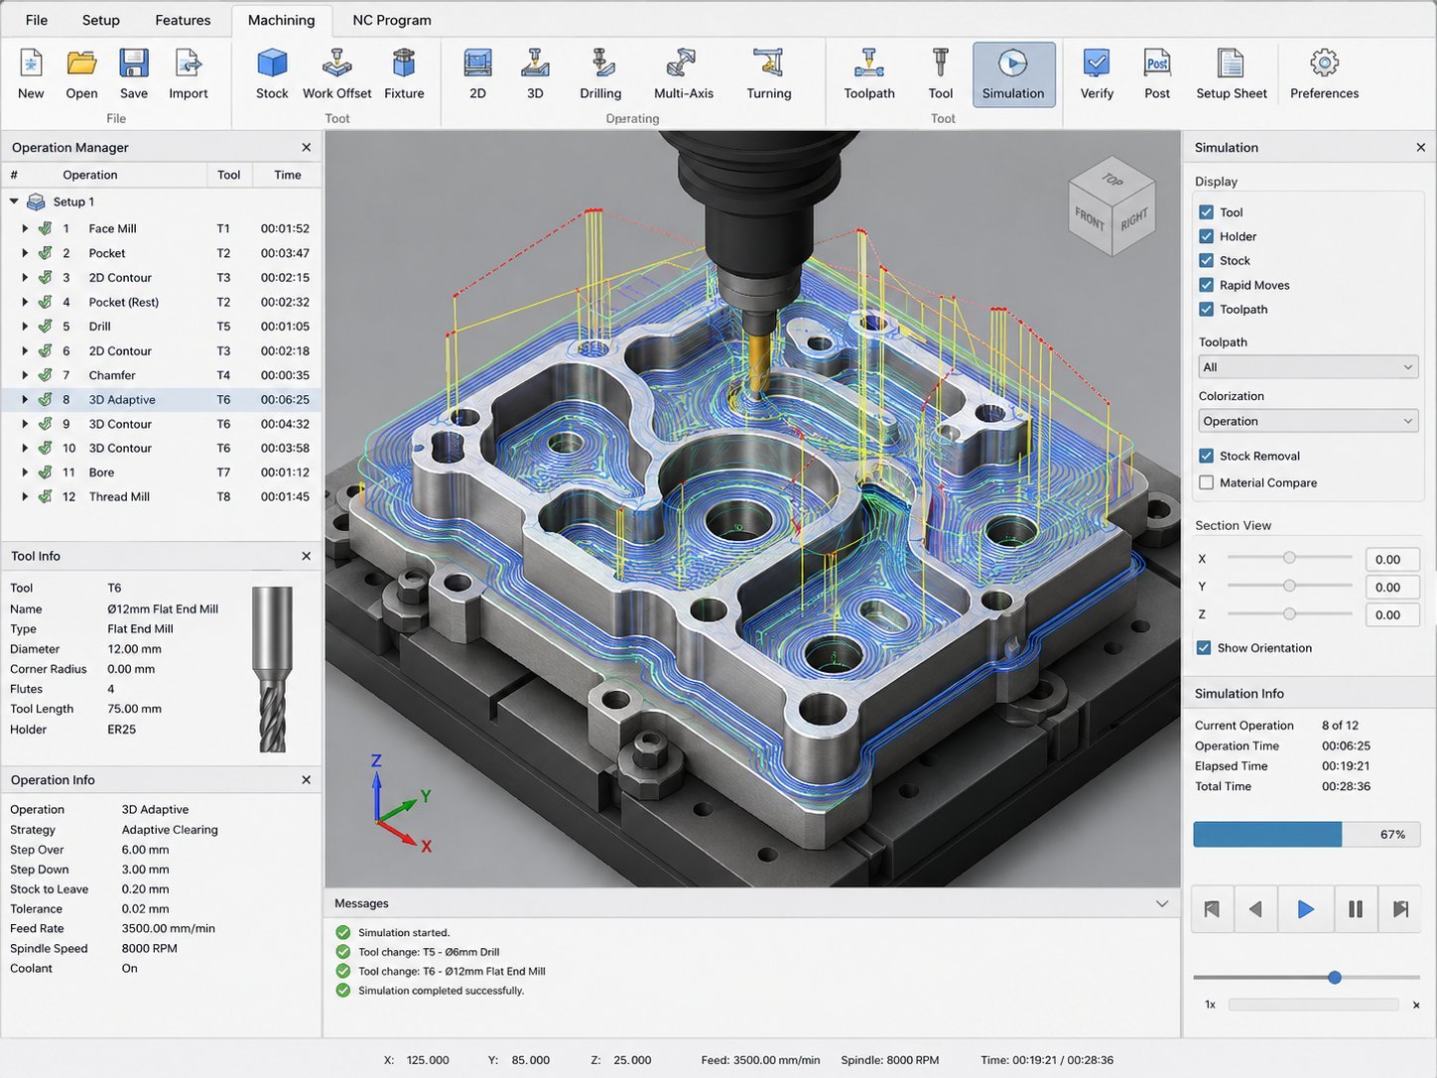This screenshot has width=1437, height=1078.
Task: Toggle the Toolpath display checkbox
Action: (1207, 310)
